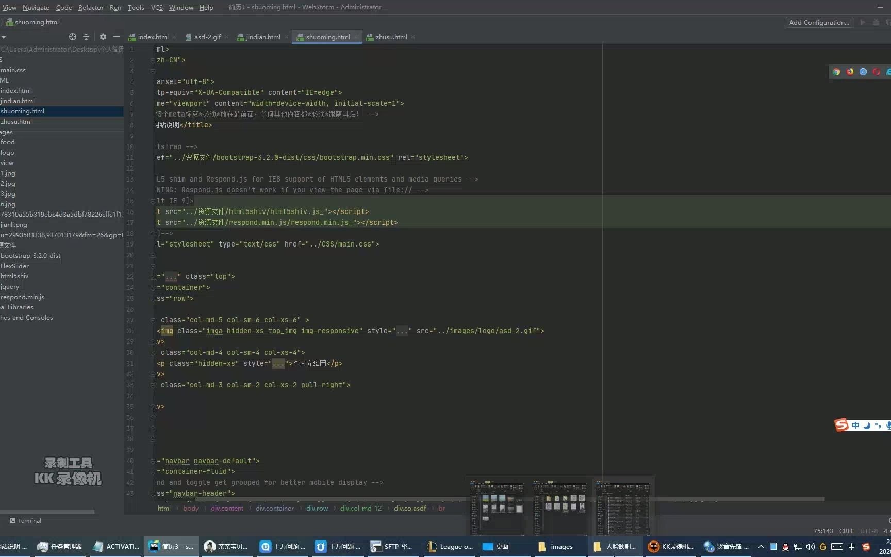The width and height of the screenshot is (891, 557).
Task: Open the Navigate menu
Action: point(36,7)
